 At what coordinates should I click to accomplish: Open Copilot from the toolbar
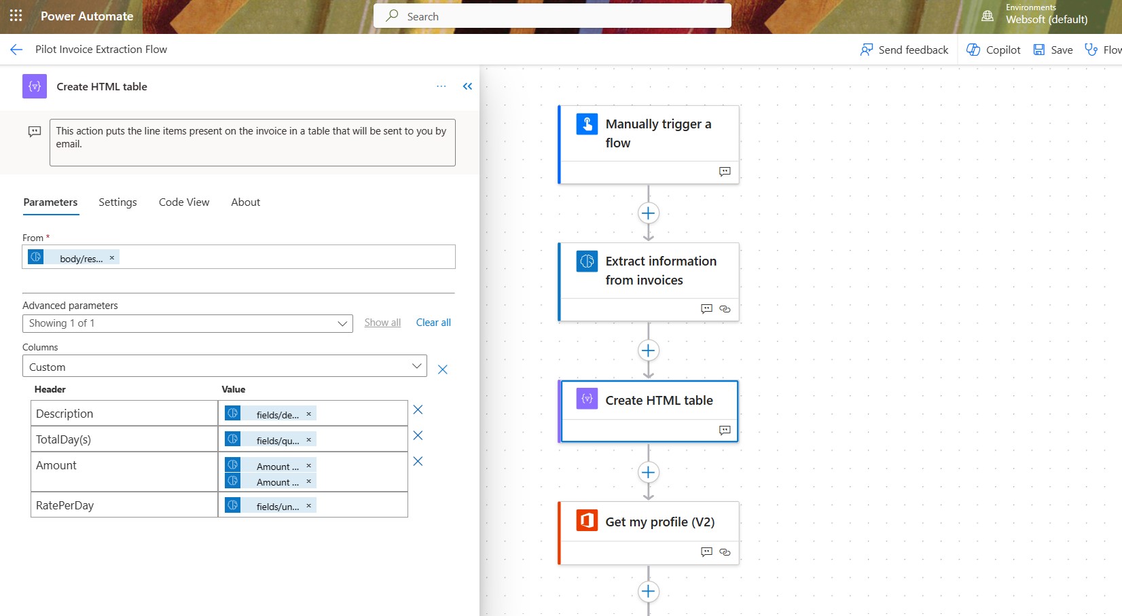tap(993, 50)
